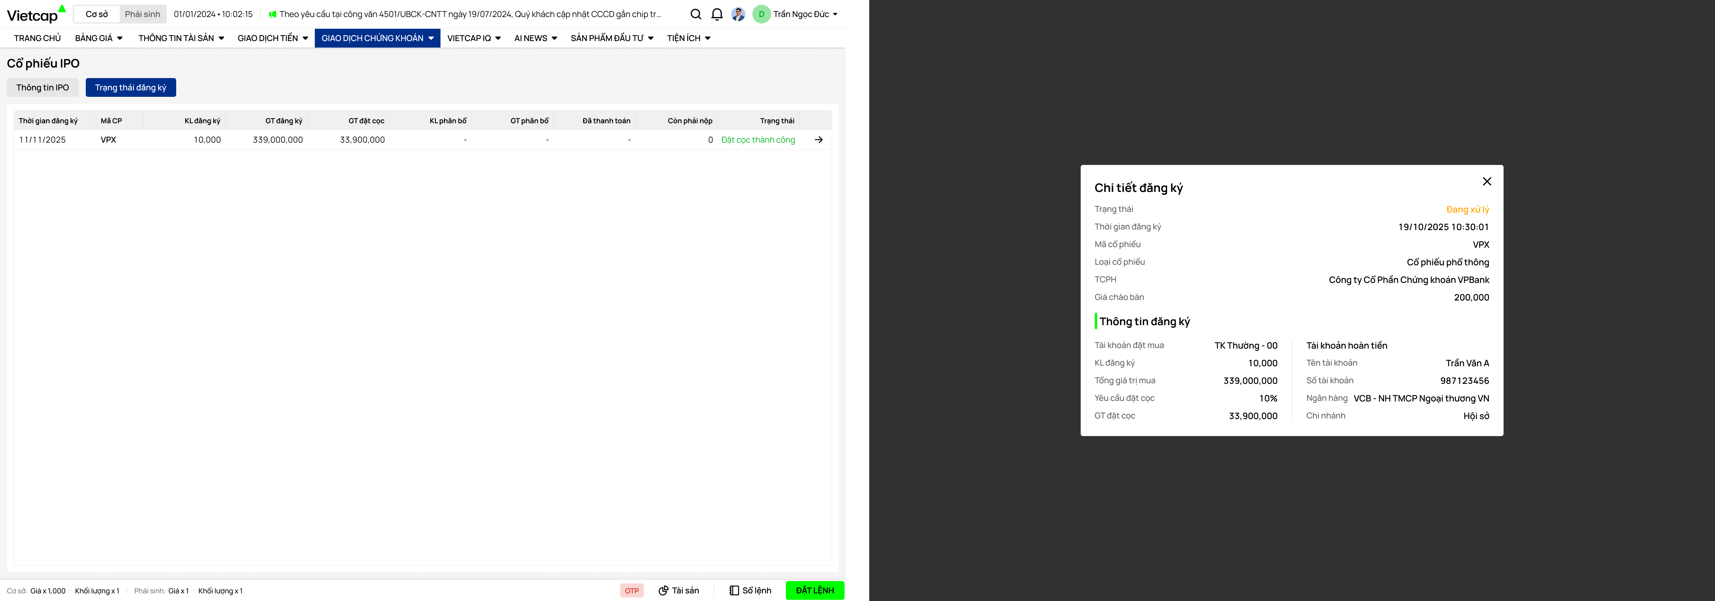Click the user avatar photo icon
This screenshot has width=1715, height=601.
pyautogui.click(x=738, y=14)
